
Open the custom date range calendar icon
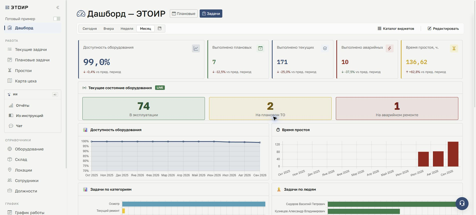160,28
